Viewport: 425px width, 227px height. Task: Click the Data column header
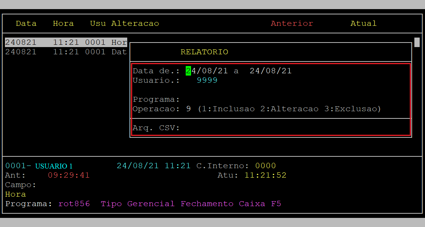[x=26, y=24]
